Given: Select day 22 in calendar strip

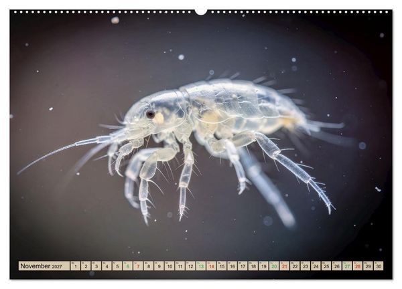Looking at the screenshot, I should (x=295, y=266).
